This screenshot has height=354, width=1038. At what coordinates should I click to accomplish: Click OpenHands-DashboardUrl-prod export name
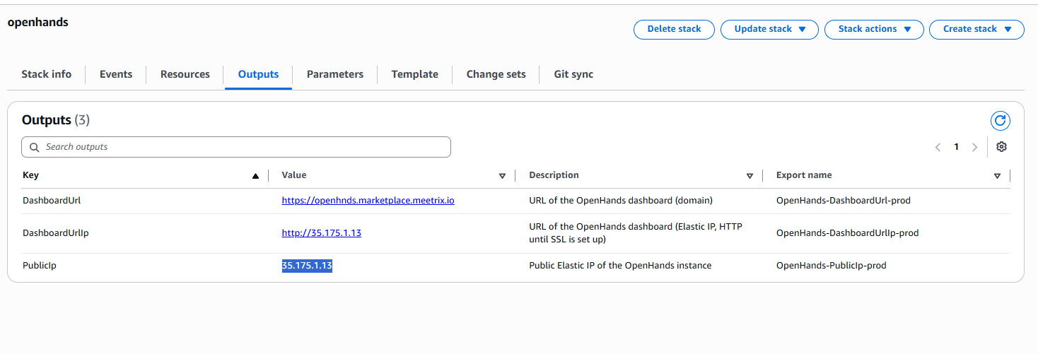pyautogui.click(x=843, y=201)
